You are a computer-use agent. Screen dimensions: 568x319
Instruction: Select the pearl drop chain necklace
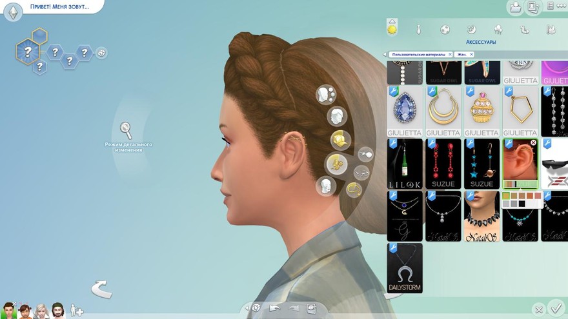(x=443, y=217)
